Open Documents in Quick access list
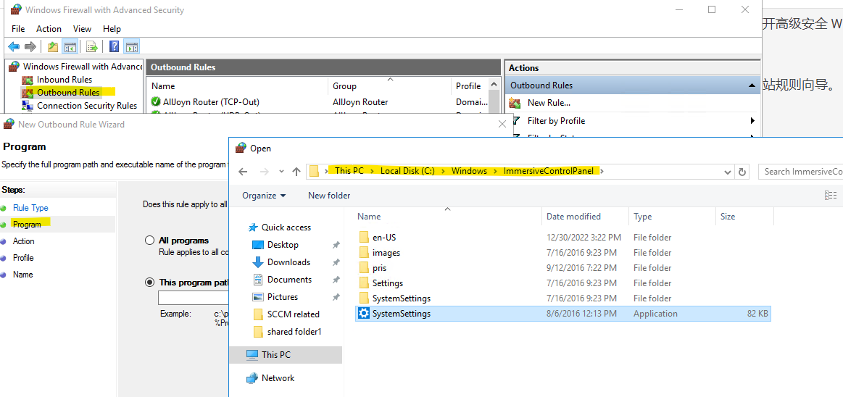The width and height of the screenshot is (843, 397). coord(289,280)
